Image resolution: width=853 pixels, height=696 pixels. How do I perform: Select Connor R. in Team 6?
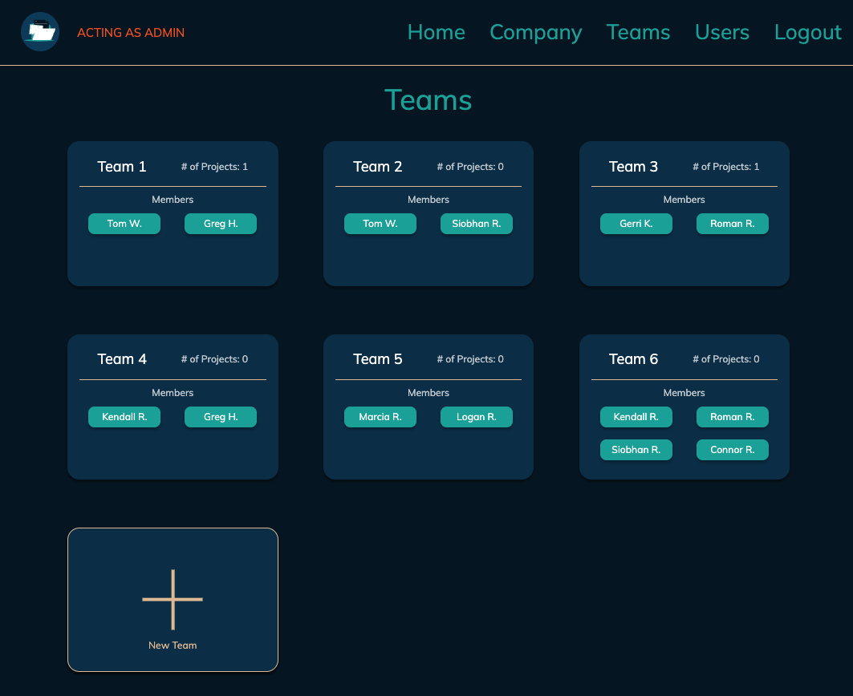point(733,450)
